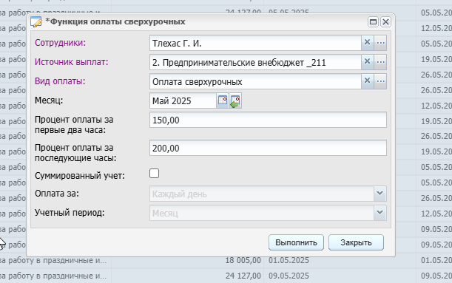The image size is (452, 283).
Task: Expand the Учетный период dropdown arrow
Action: pos(380,213)
